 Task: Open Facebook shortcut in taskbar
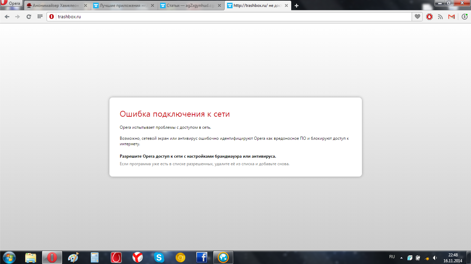click(x=202, y=257)
